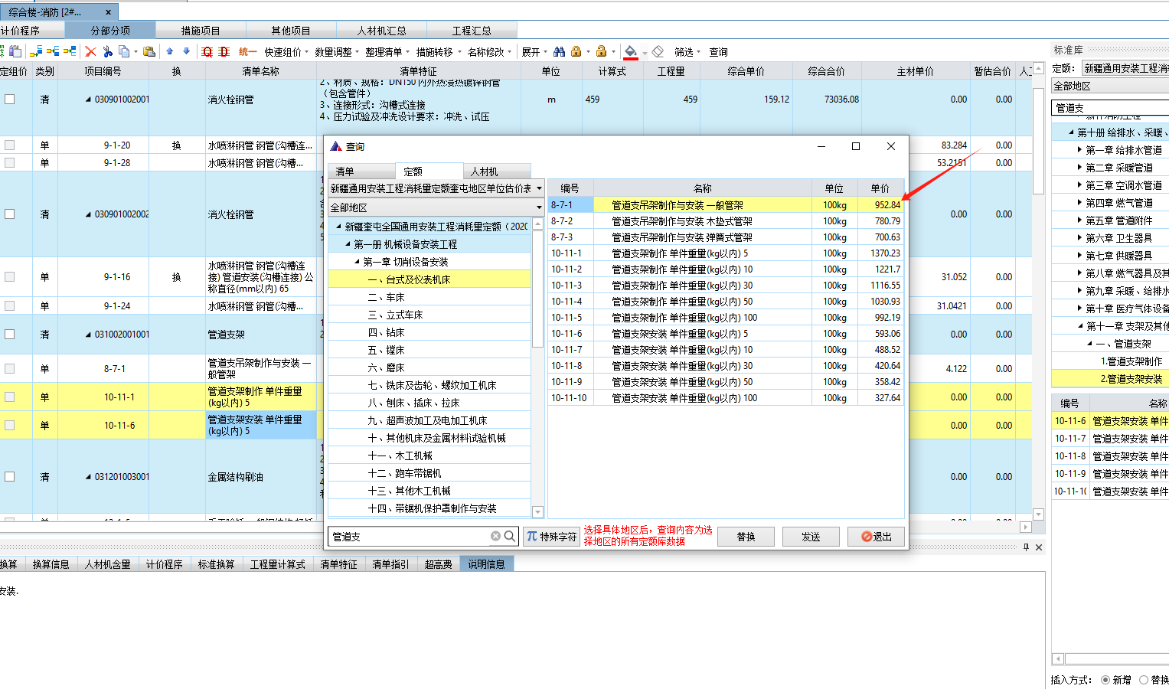Click the binoculars find icon
Viewport: 1169px width, 689px height.
[559, 51]
